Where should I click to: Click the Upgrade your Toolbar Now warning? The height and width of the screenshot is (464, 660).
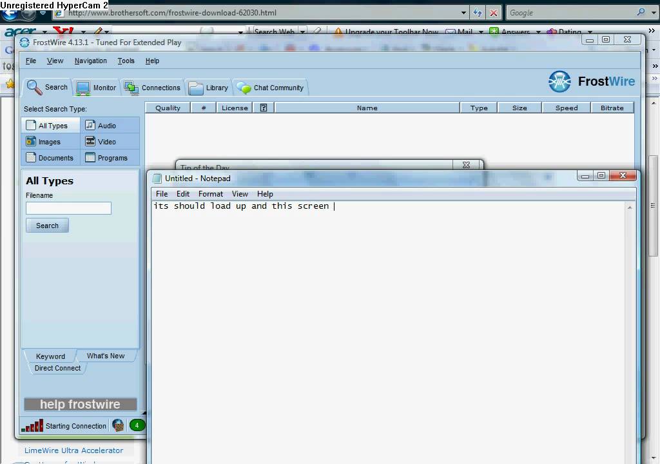pyautogui.click(x=386, y=32)
